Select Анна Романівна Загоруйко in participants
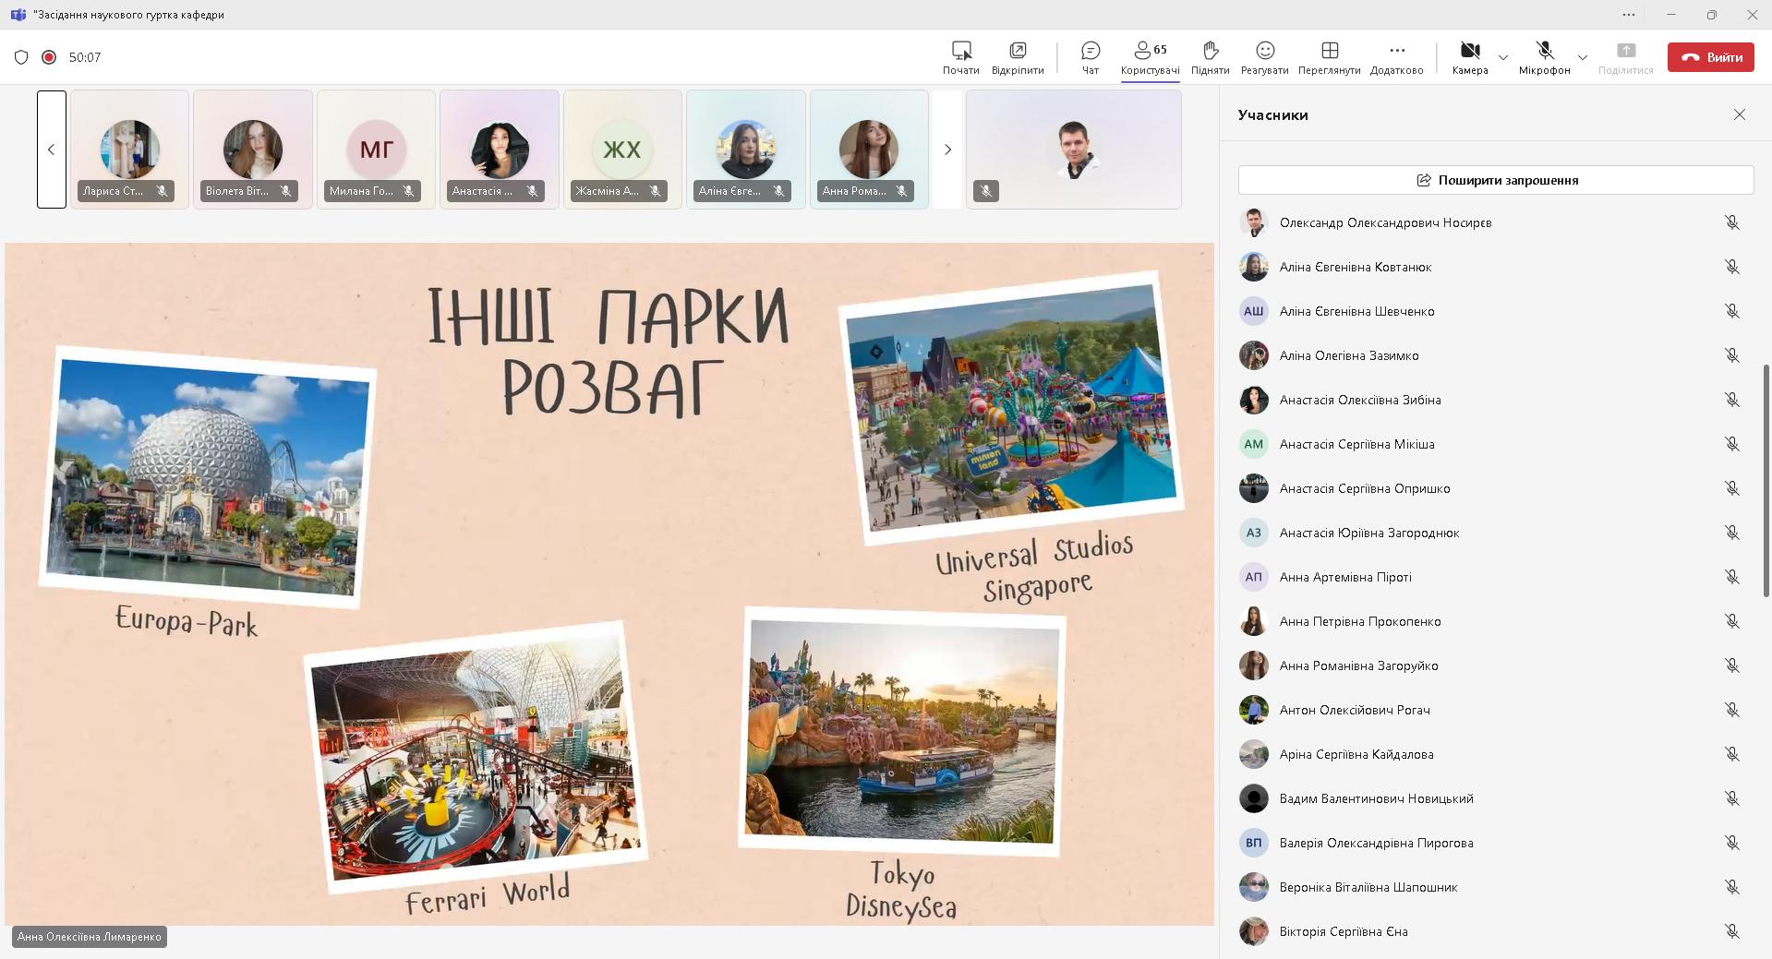Viewport: 1772px width, 959px height. 1496,665
